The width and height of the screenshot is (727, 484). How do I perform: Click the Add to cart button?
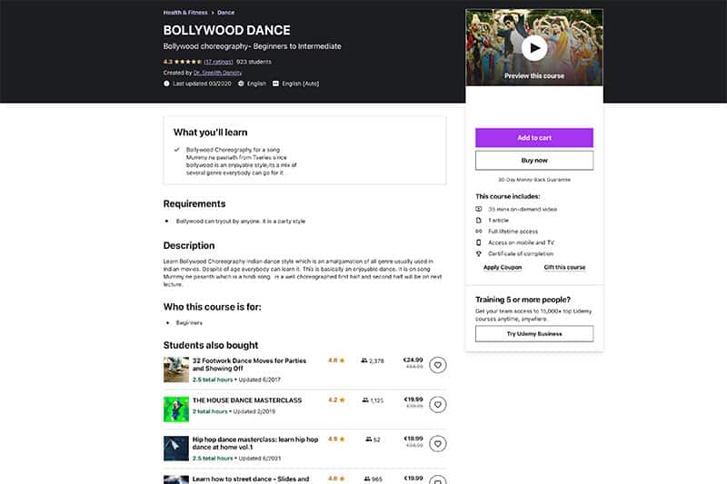tap(534, 137)
